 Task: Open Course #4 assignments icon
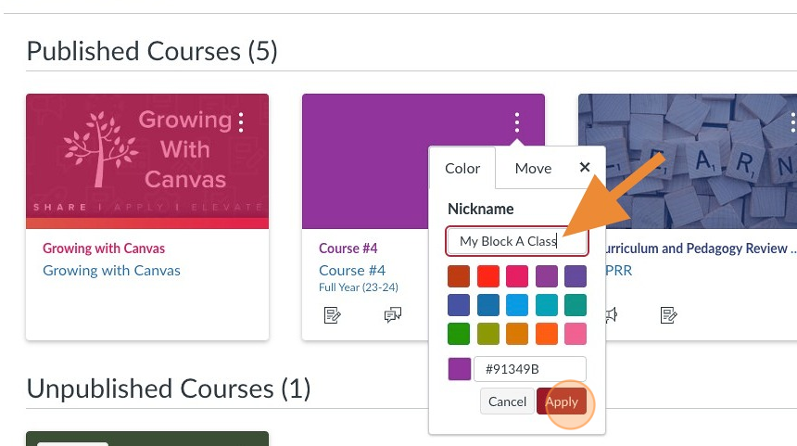333,316
